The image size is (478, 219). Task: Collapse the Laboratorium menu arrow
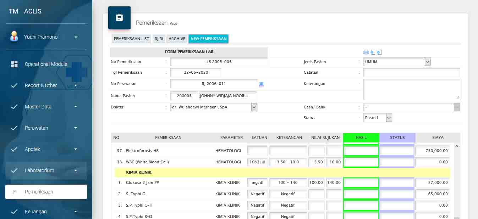pos(76,170)
